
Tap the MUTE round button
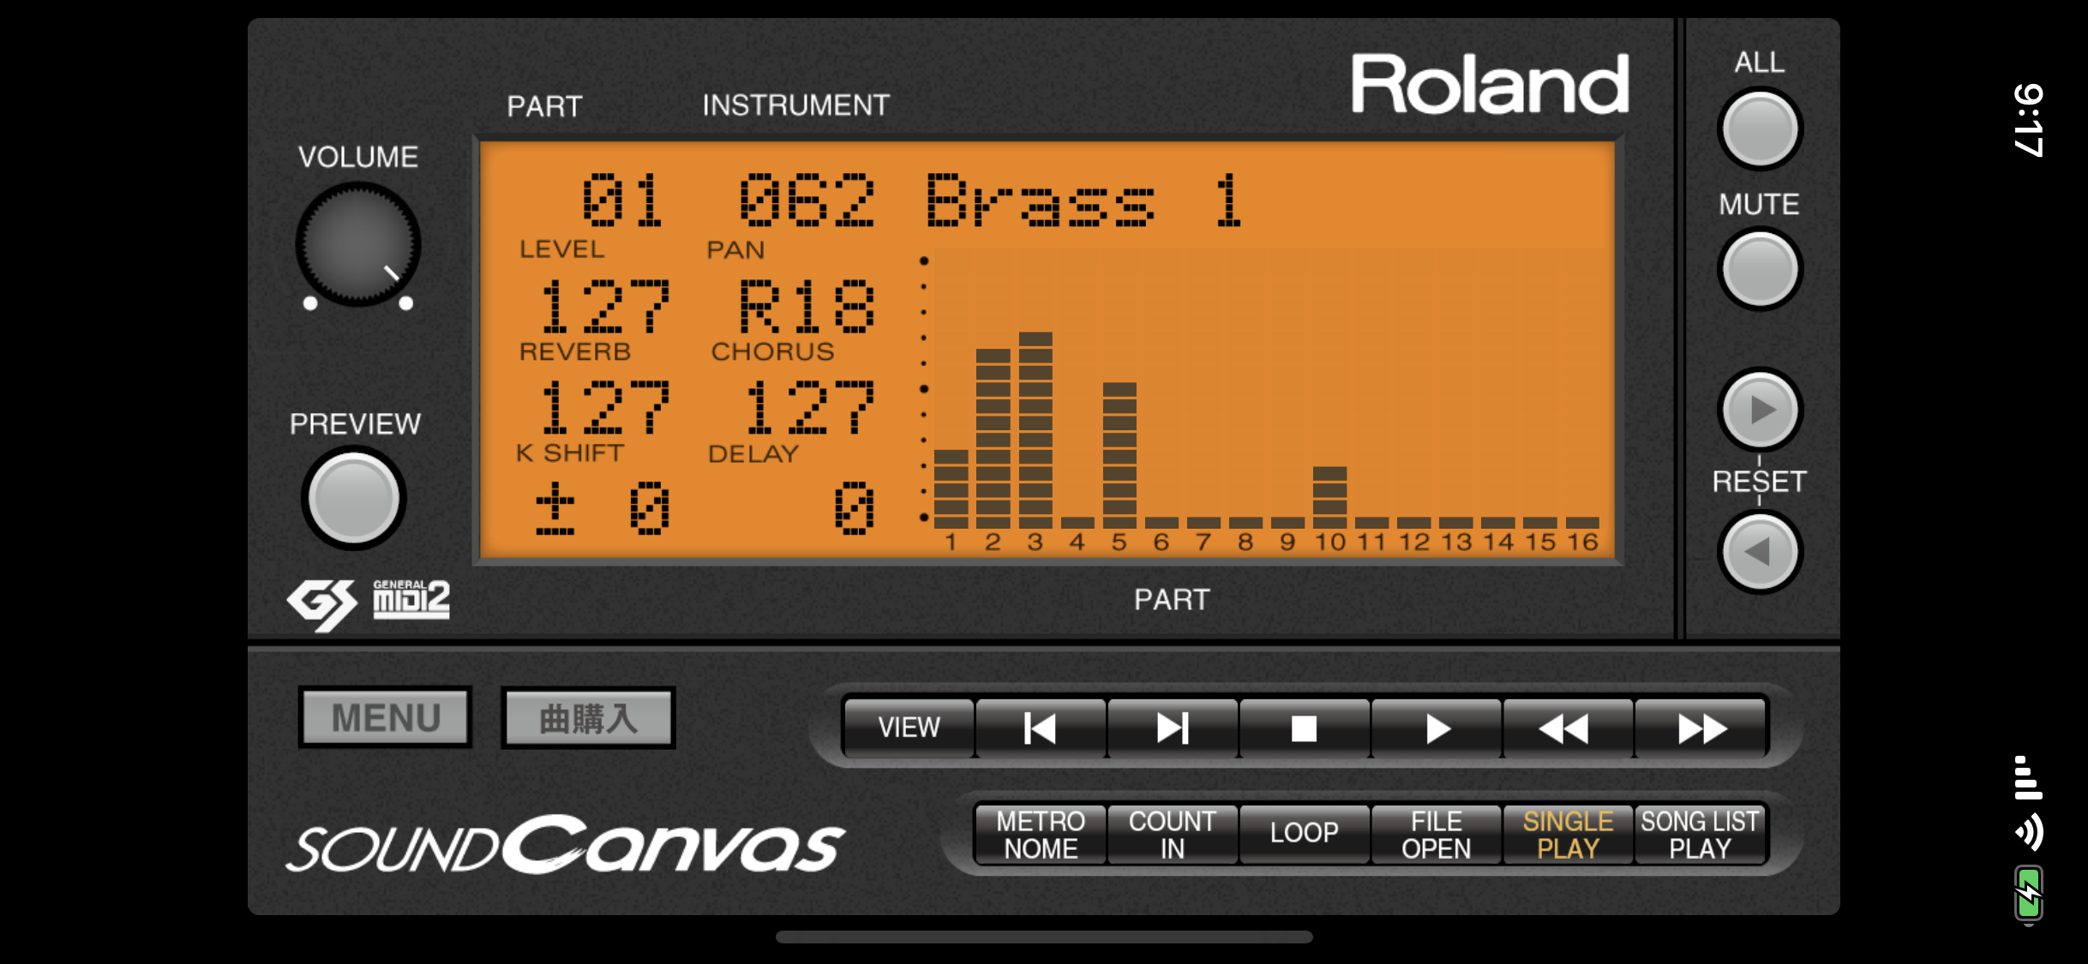point(1760,269)
